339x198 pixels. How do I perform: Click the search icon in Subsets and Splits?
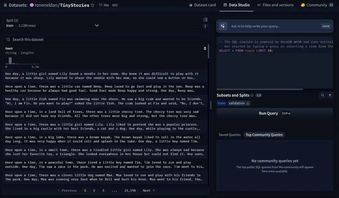point(322,95)
